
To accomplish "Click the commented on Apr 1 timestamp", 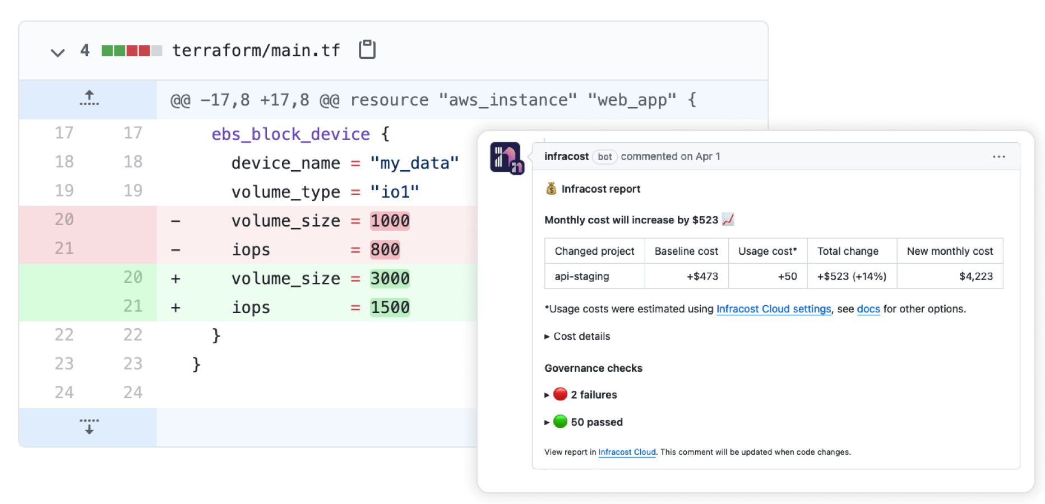I will click(670, 156).
